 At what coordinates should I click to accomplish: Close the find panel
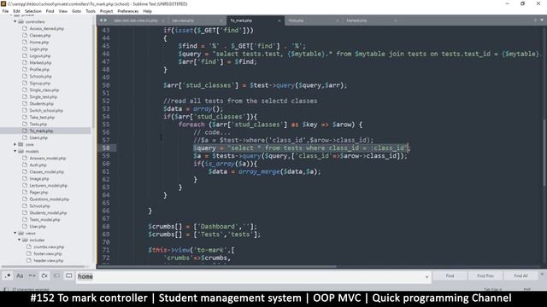542,275
